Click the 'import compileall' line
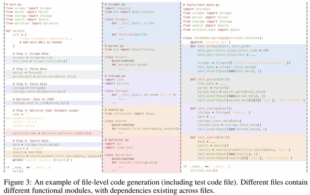 pos(119,148)
